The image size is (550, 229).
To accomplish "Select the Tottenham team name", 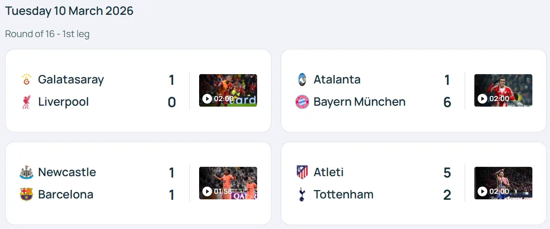I will [x=343, y=195].
